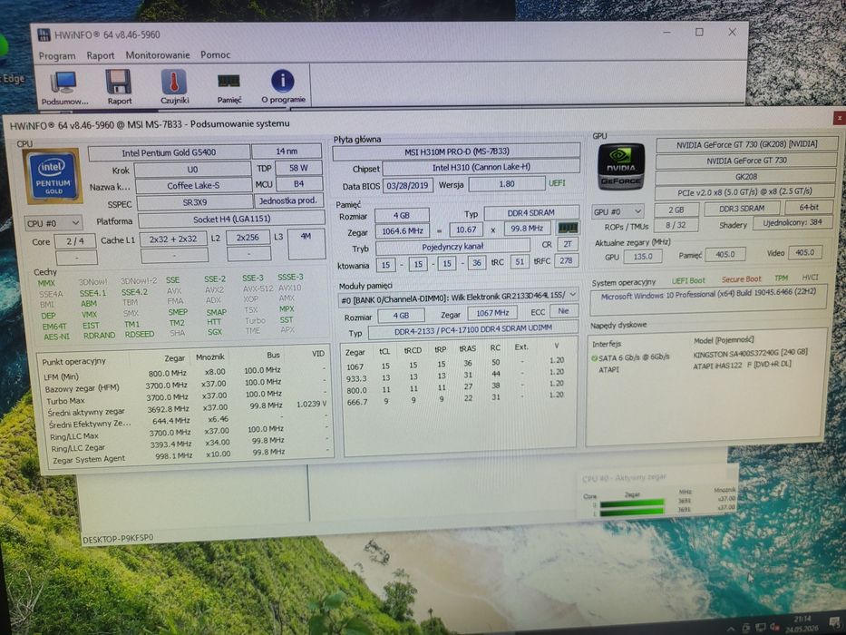
Task: Click the KINGSTON SA400S37240G drive entry
Action: [x=749, y=353]
